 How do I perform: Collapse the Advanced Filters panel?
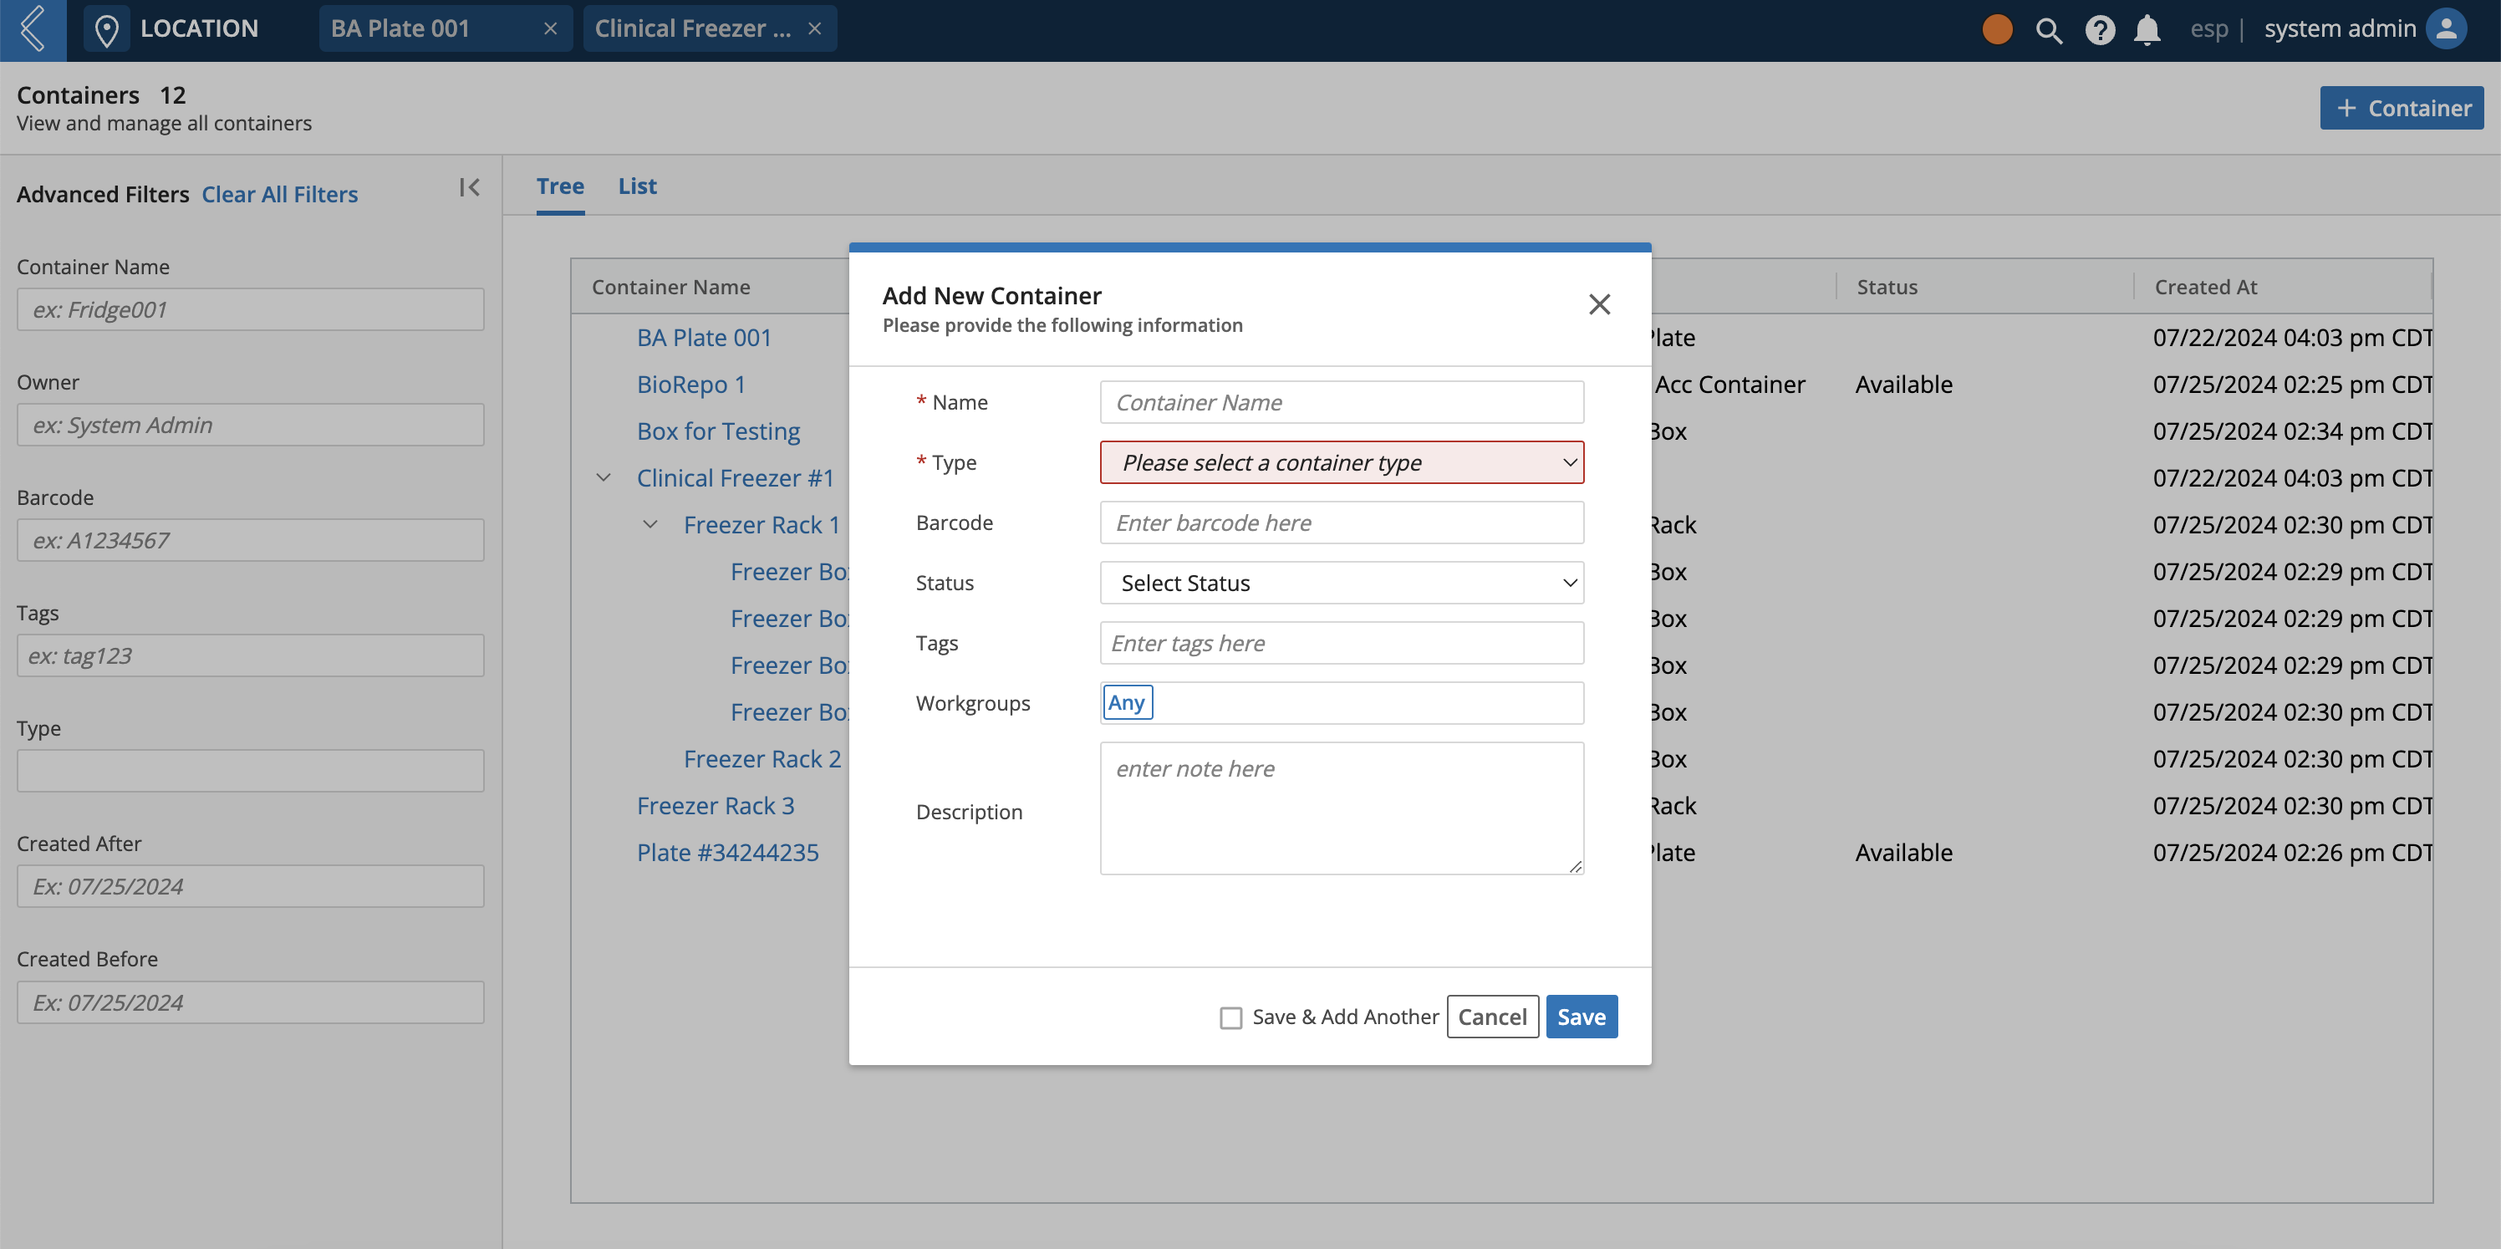click(470, 187)
